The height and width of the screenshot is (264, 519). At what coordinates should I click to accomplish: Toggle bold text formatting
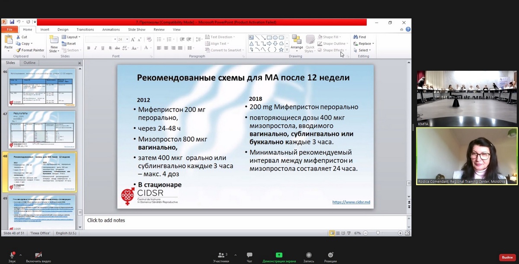[x=89, y=48]
